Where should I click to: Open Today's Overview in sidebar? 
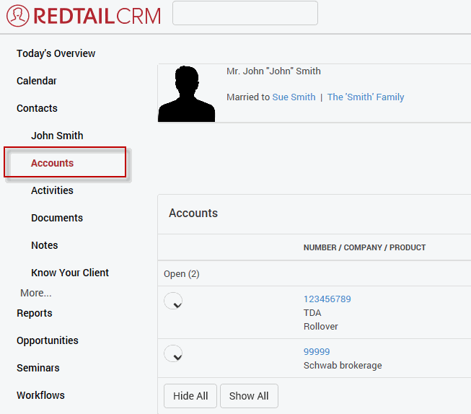tap(56, 53)
